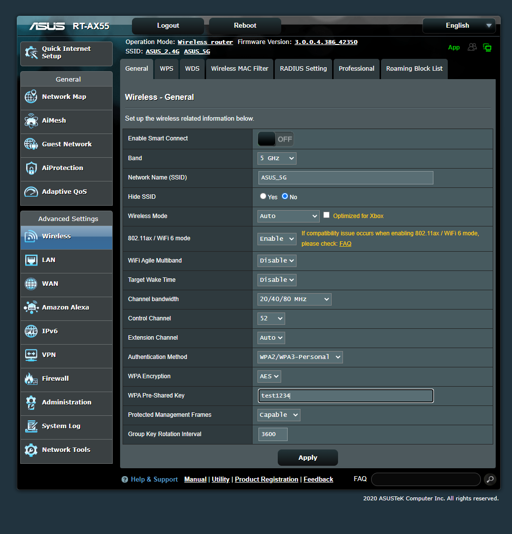
Task: Open the English language dropdown
Action: (x=459, y=26)
